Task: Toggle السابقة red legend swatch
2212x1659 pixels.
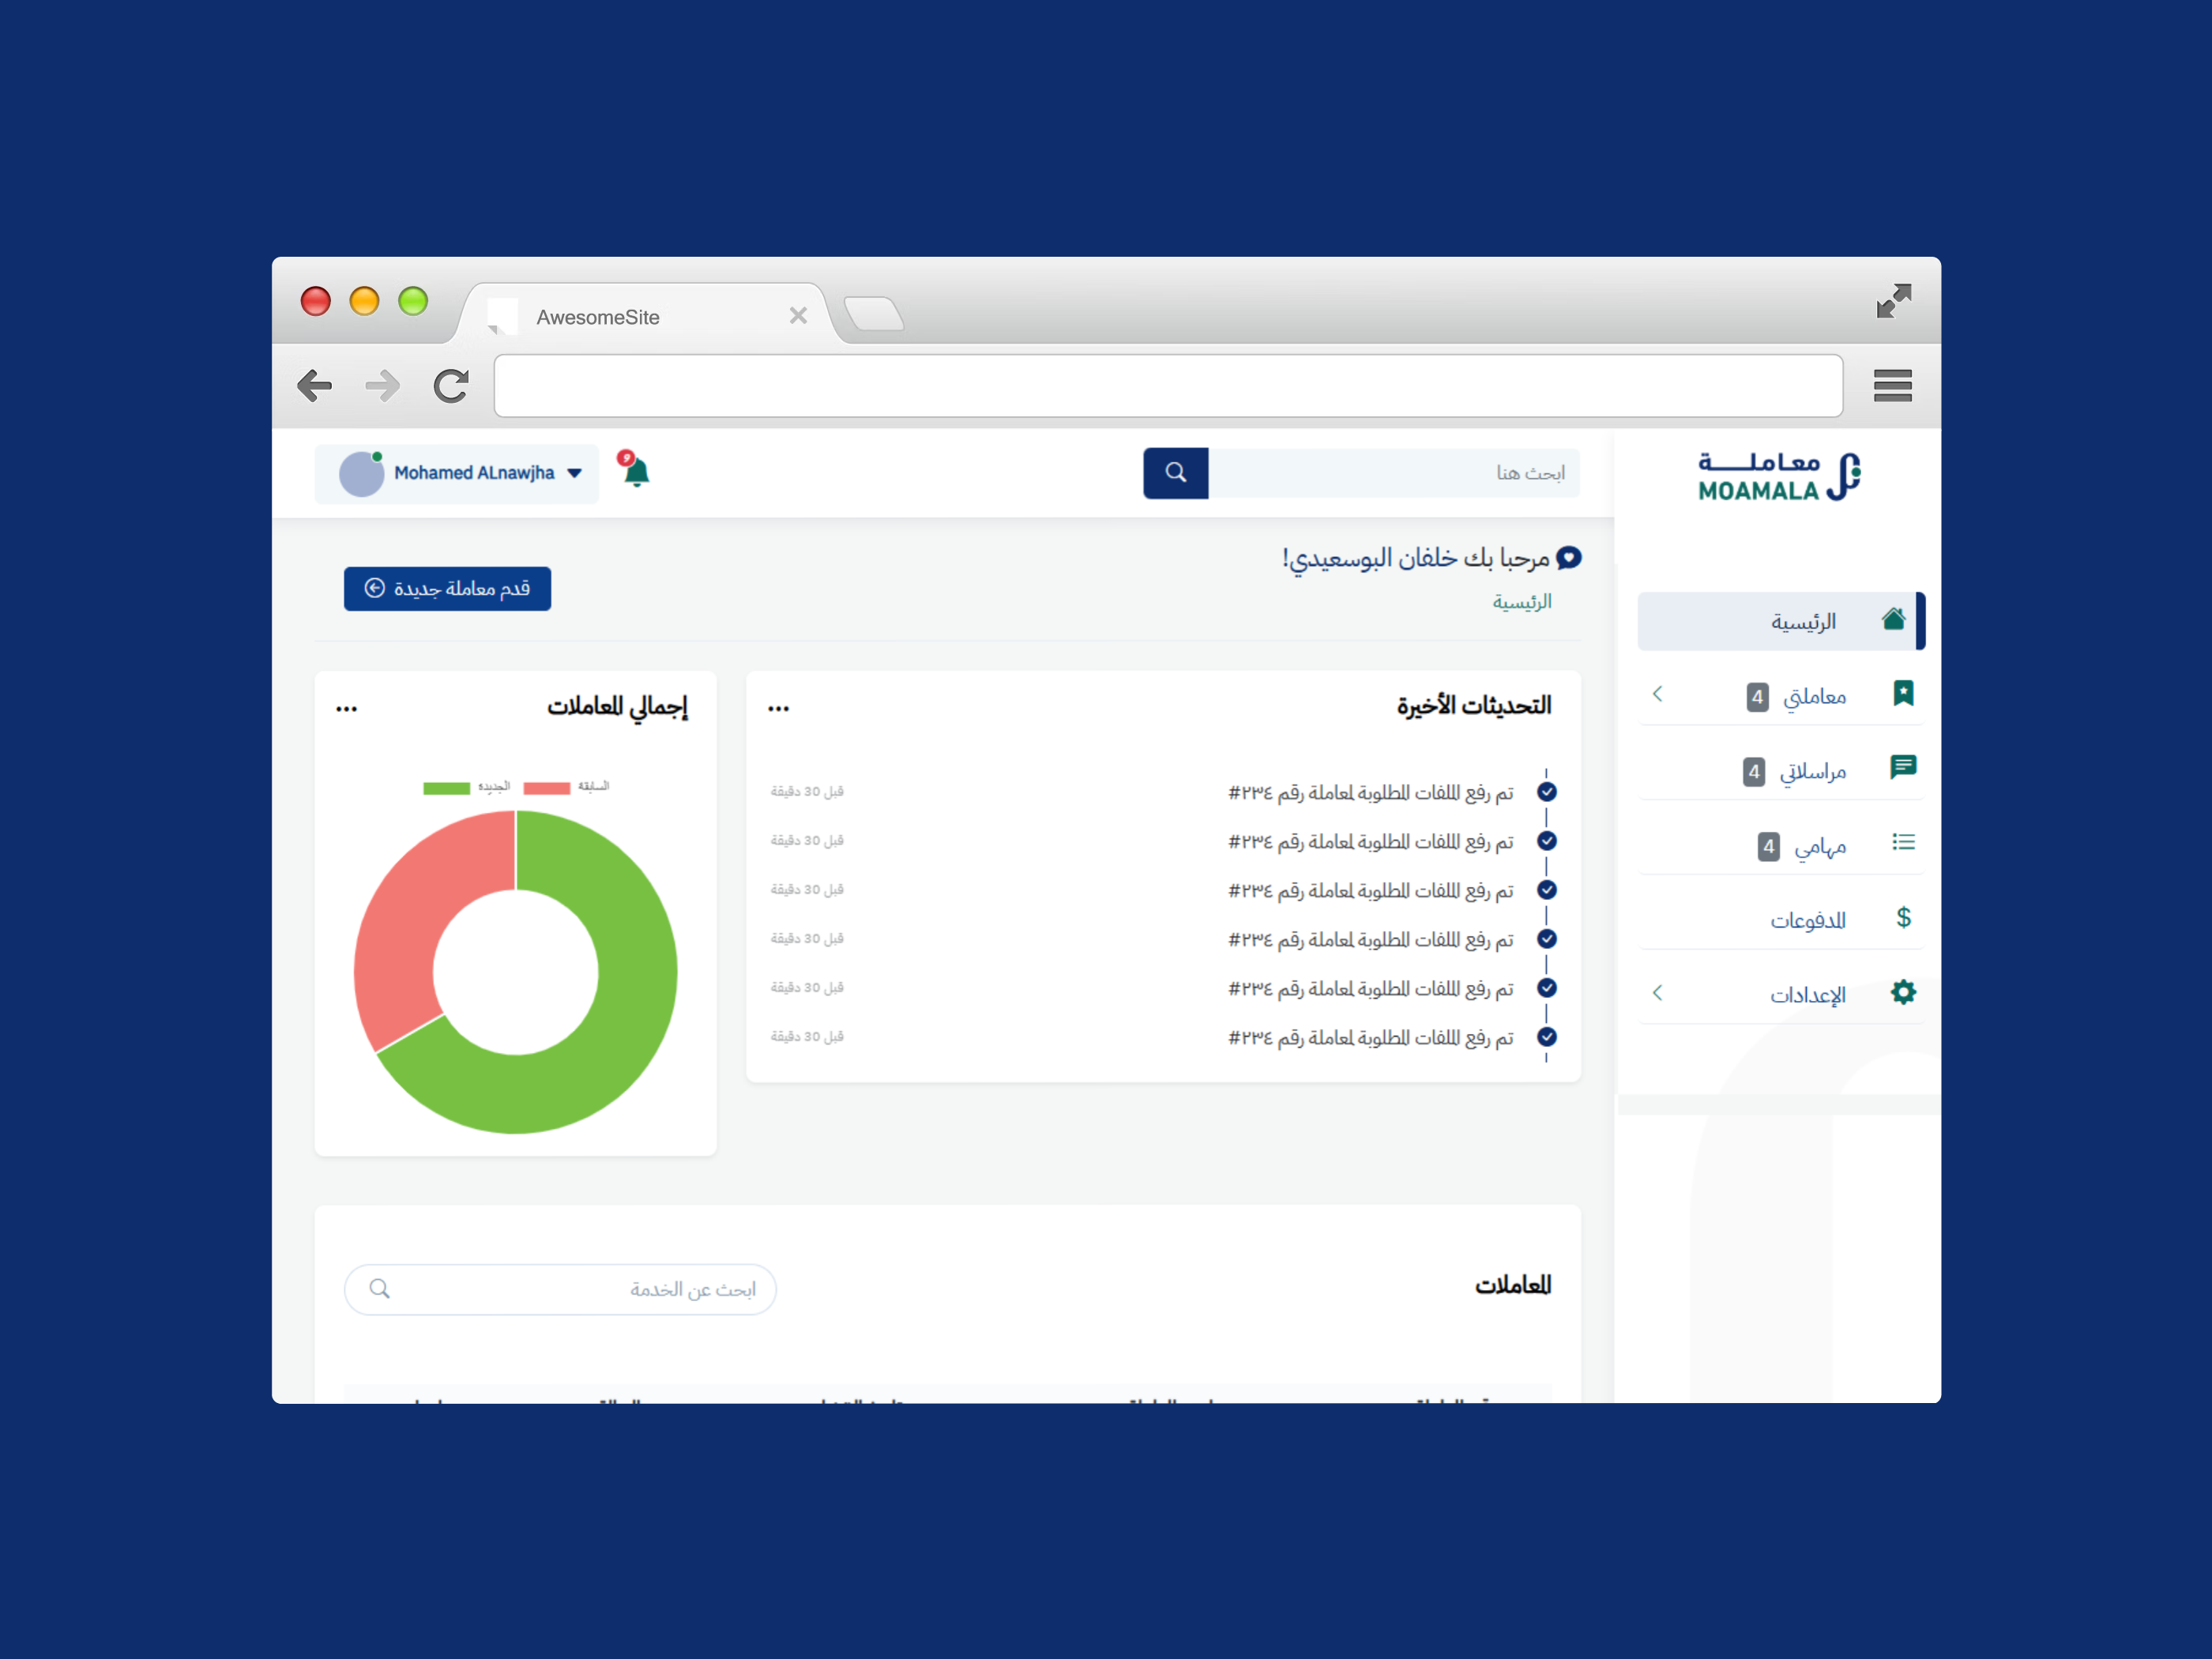Action: point(546,788)
